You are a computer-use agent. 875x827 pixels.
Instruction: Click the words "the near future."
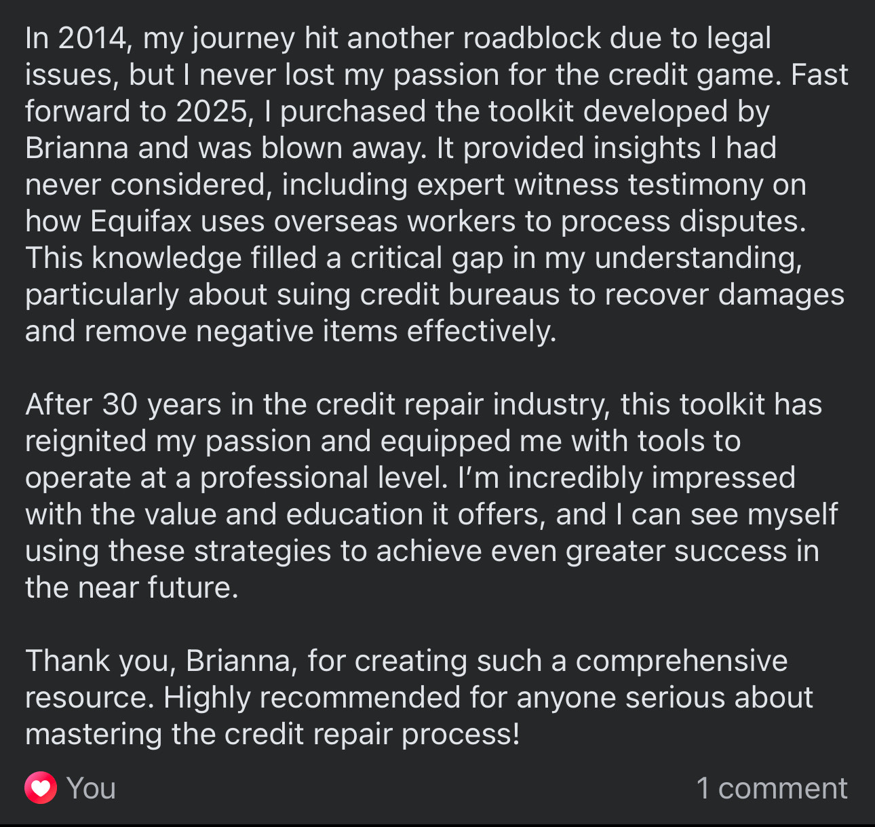pos(132,588)
